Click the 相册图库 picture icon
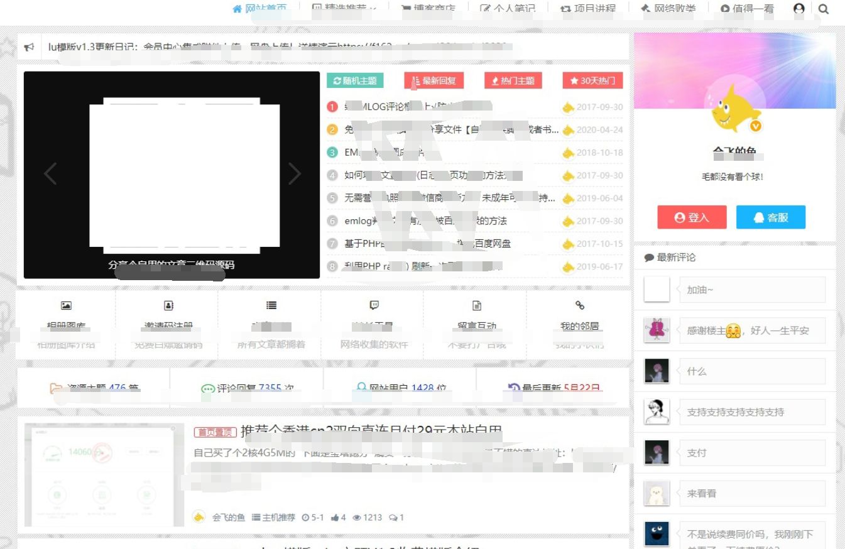This screenshot has width=845, height=549. click(x=66, y=305)
